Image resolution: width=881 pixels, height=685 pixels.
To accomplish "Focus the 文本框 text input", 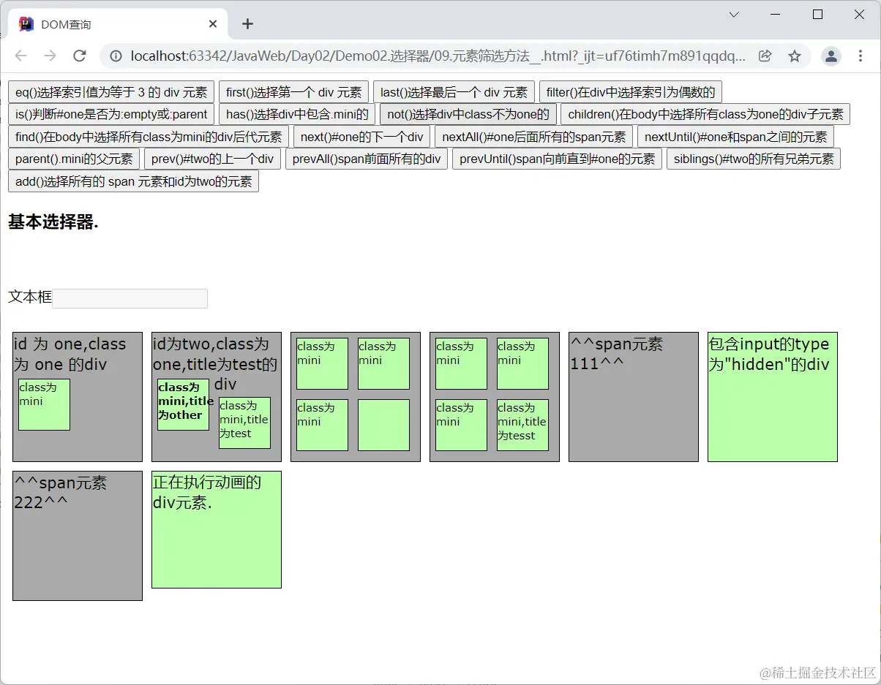I will point(130,298).
